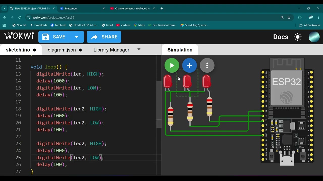Open the Downloads bookmark
The height and width of the screenshot is (181, 323).
click(x=39, y=25)
